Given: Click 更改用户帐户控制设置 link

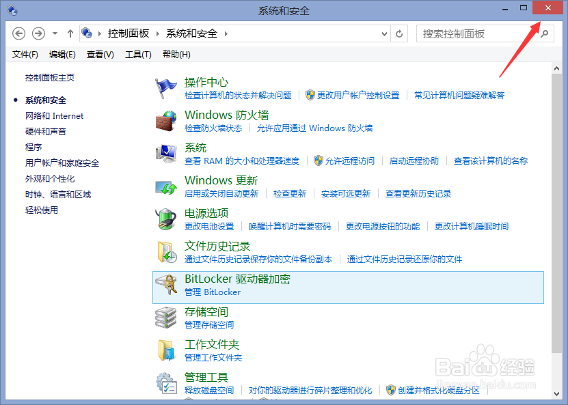Looking at the screenshot, I should point(358,95).
